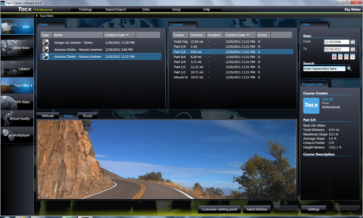This screenshot has height=218, width=363.
Task: Open the Setup menu
Action: 176,9
